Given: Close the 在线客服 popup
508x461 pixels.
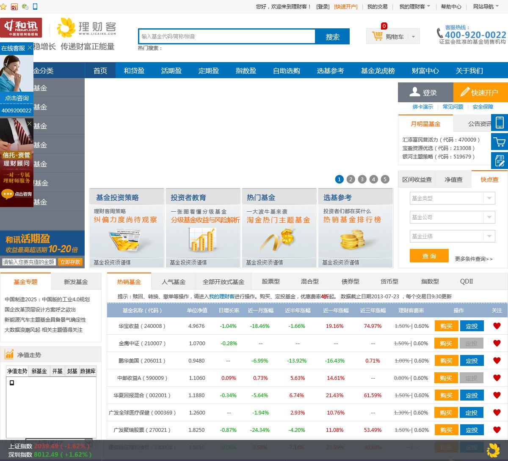Looking at the screenshot, I should click(x=30, y=48).
